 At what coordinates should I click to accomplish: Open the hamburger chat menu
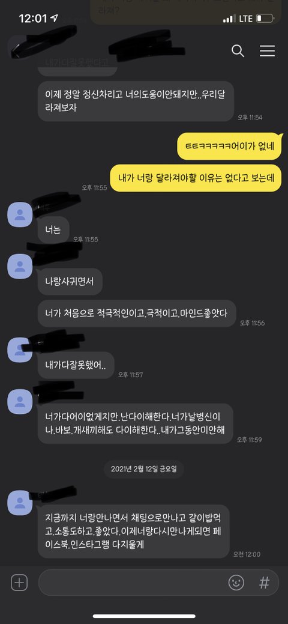coord(268,51)
